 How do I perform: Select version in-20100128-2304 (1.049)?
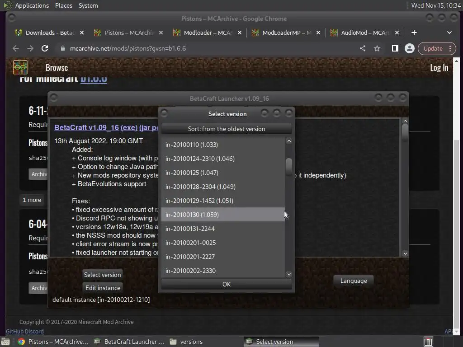pyautogui.click(x=222, y=187)
